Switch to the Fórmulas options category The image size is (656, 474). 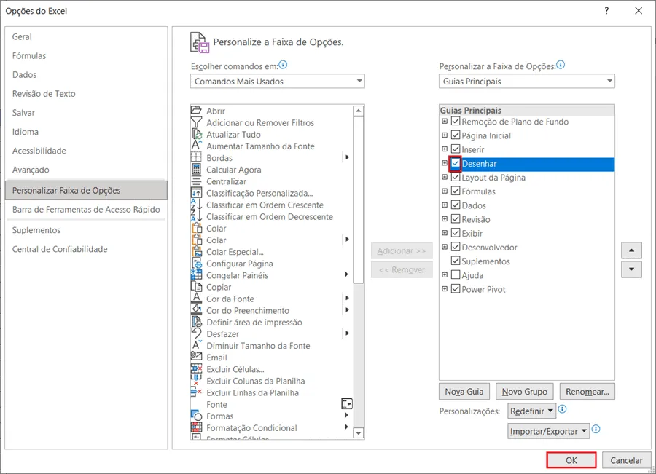[29, 55]
